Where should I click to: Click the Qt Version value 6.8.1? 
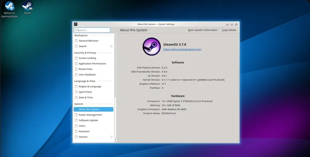pos(164,76)
